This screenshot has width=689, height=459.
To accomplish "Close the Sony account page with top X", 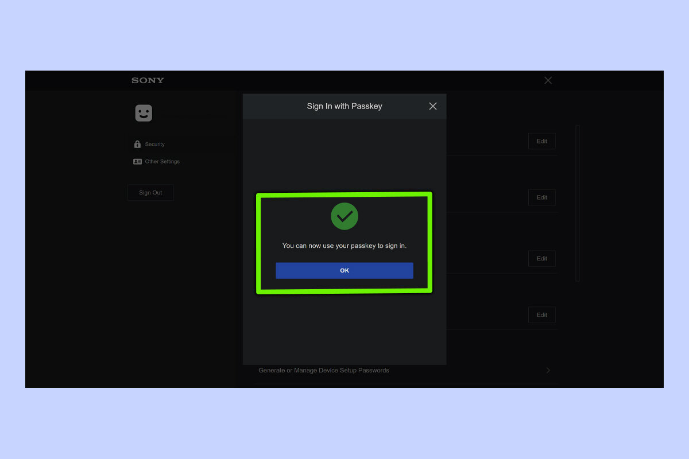I will coord(548,80).
